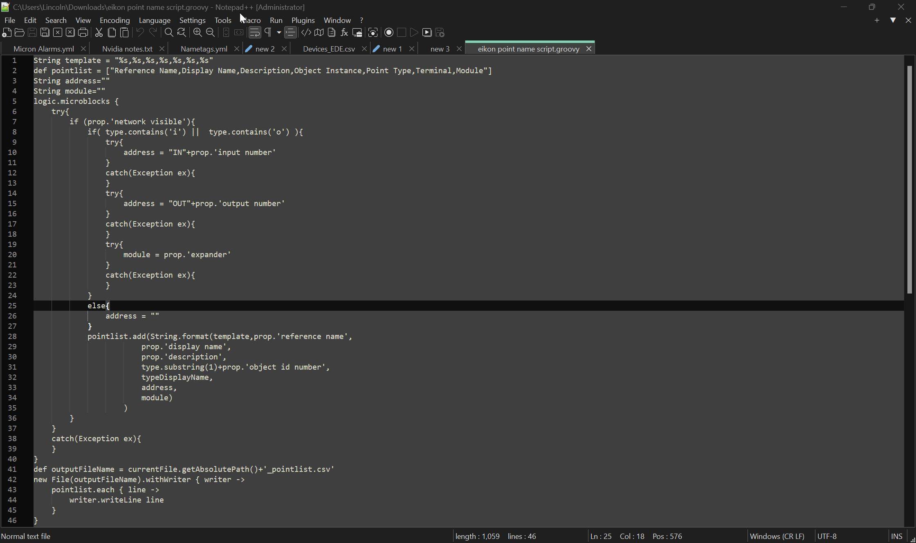Switch to Nametags.yml tab
Image resolution: width=916 pixels, height=543 pixels.
[204, 49]
